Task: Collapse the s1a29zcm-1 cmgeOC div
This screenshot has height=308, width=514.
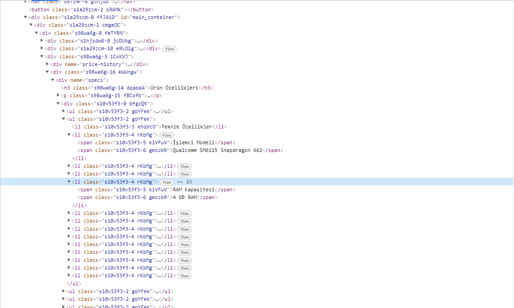Action: (x=31, y=25)
